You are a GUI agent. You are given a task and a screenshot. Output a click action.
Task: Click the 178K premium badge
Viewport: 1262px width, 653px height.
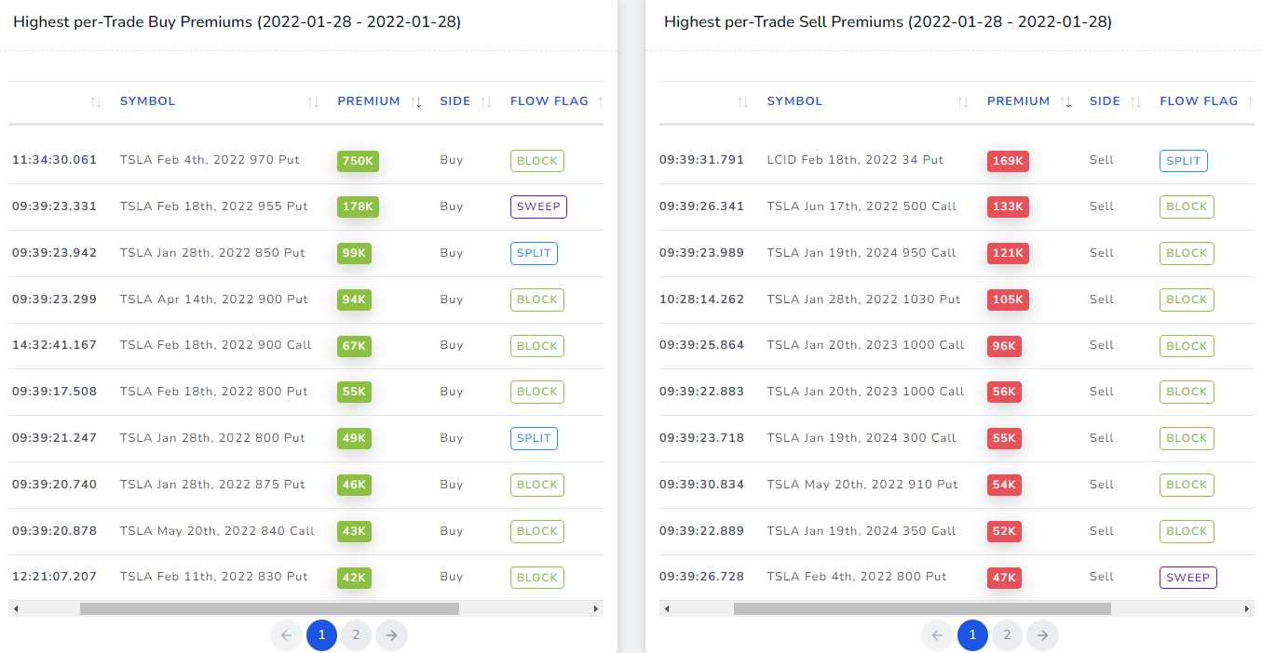tap(358, 207)
